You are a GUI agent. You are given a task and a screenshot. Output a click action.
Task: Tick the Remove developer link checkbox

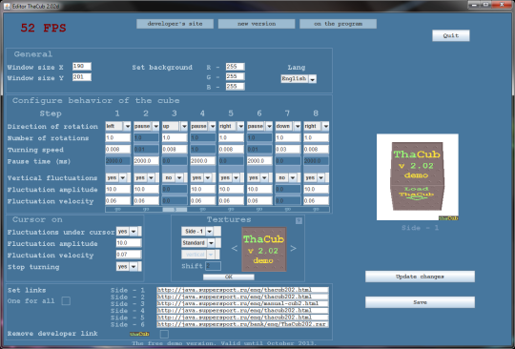tap(164, 334)
